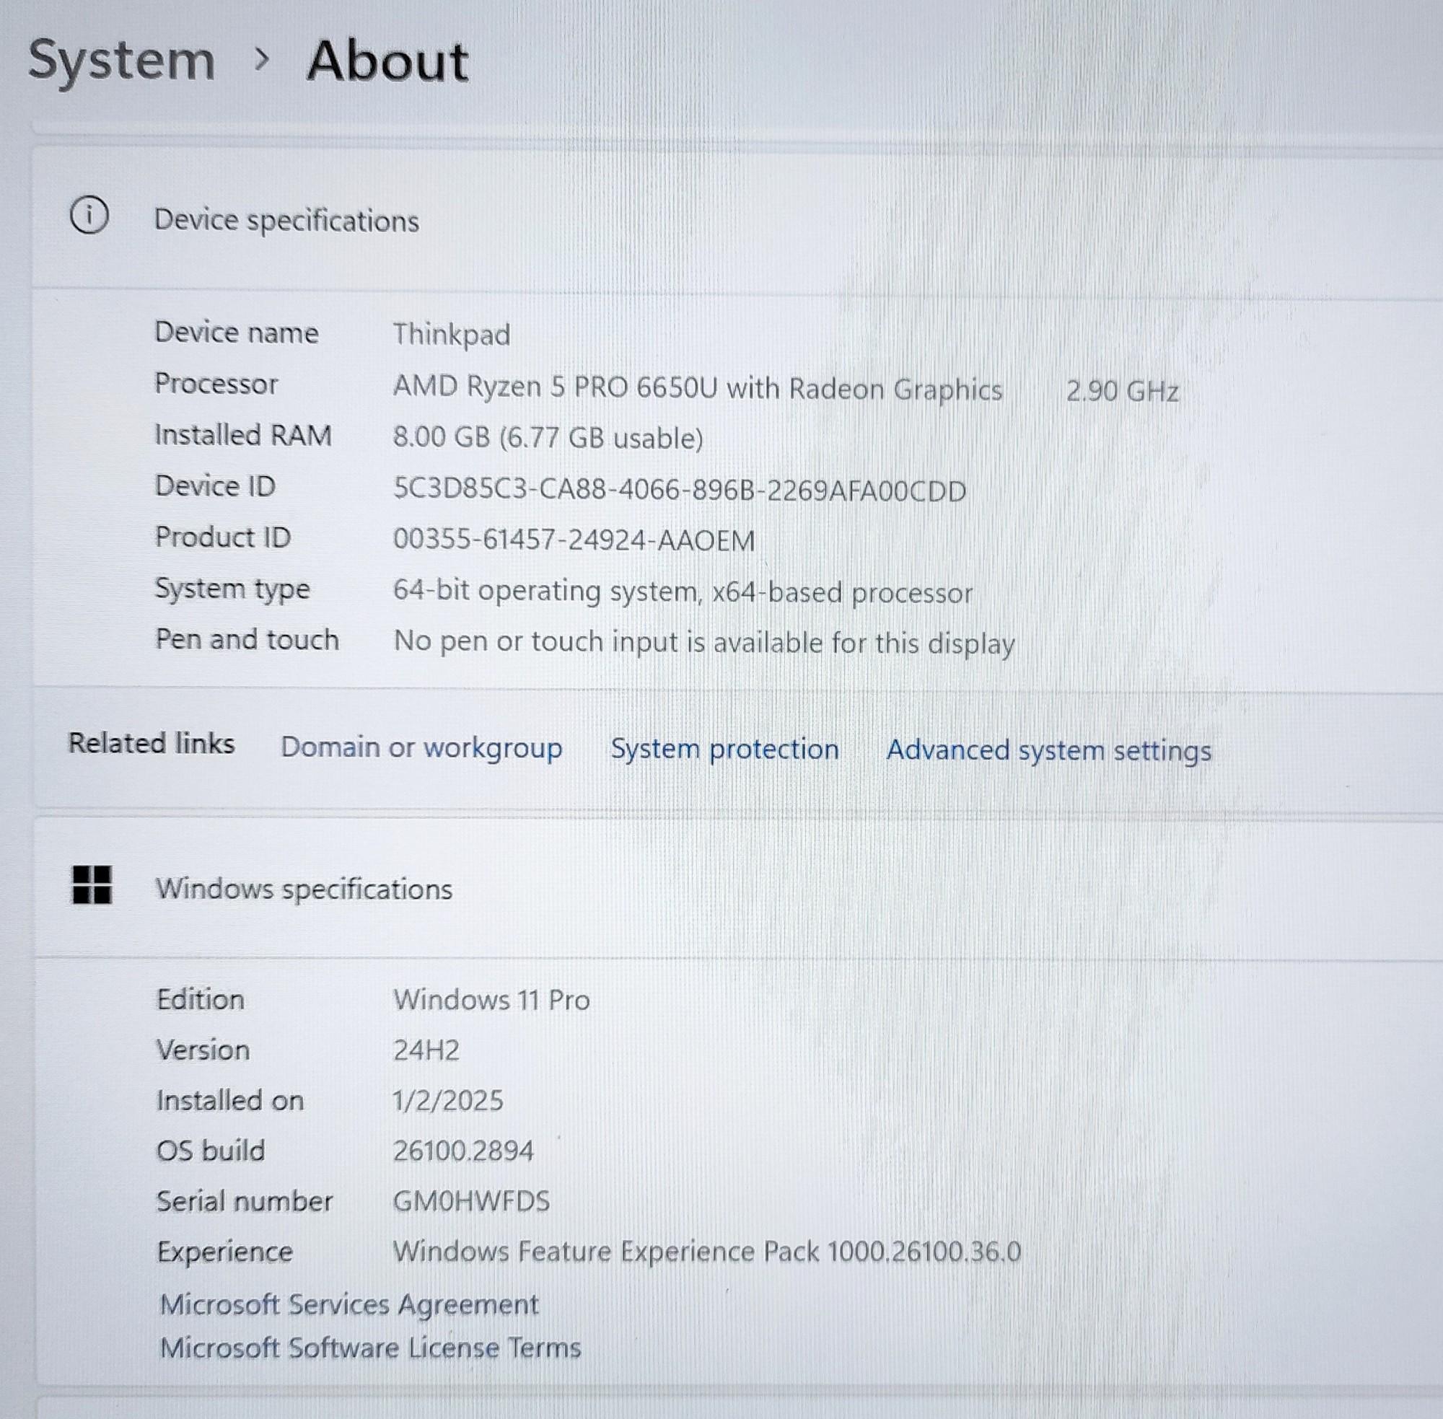Click the Version value 24H2
This screenshot has height=1419, width=1443.
point(426,1051)
